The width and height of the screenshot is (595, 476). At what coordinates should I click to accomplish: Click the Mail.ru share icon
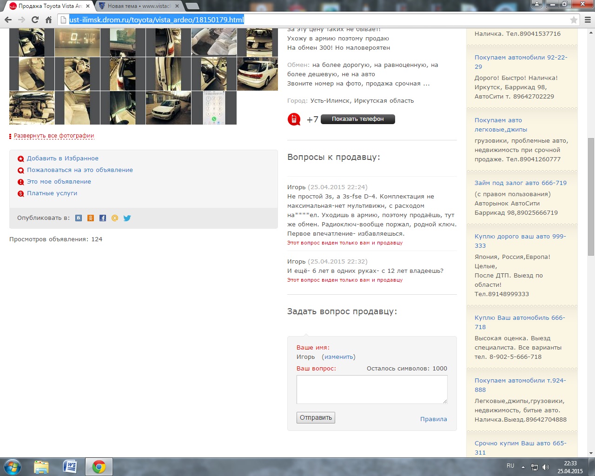point(115,218)
